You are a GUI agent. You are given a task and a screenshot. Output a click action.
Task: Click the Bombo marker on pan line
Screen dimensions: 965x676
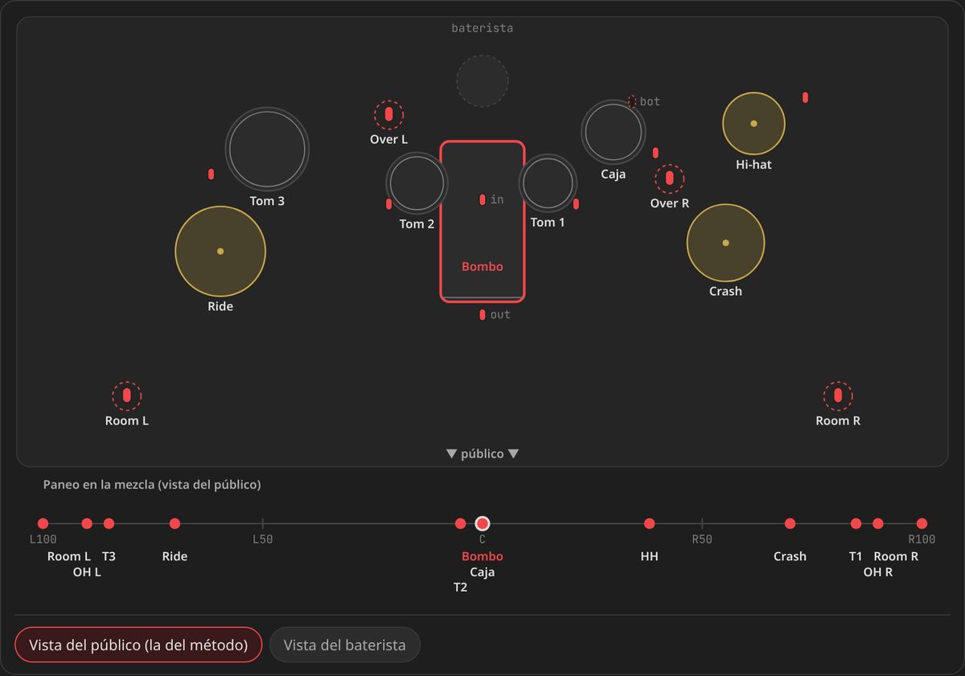point(482,523)
